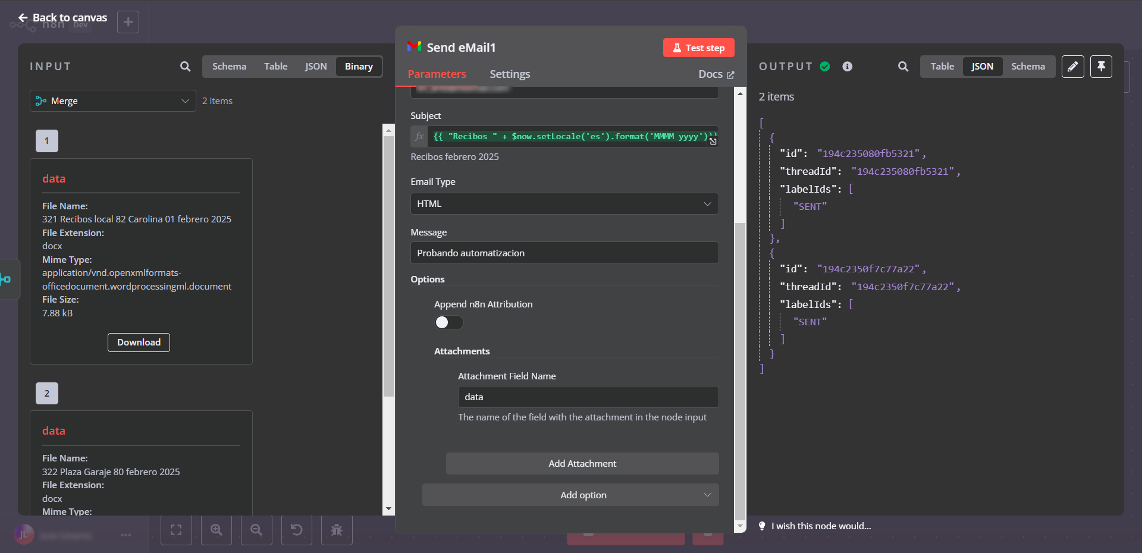Click the '7.88 kB' file size
This screenshot has height=553, width=1142.
58,313
